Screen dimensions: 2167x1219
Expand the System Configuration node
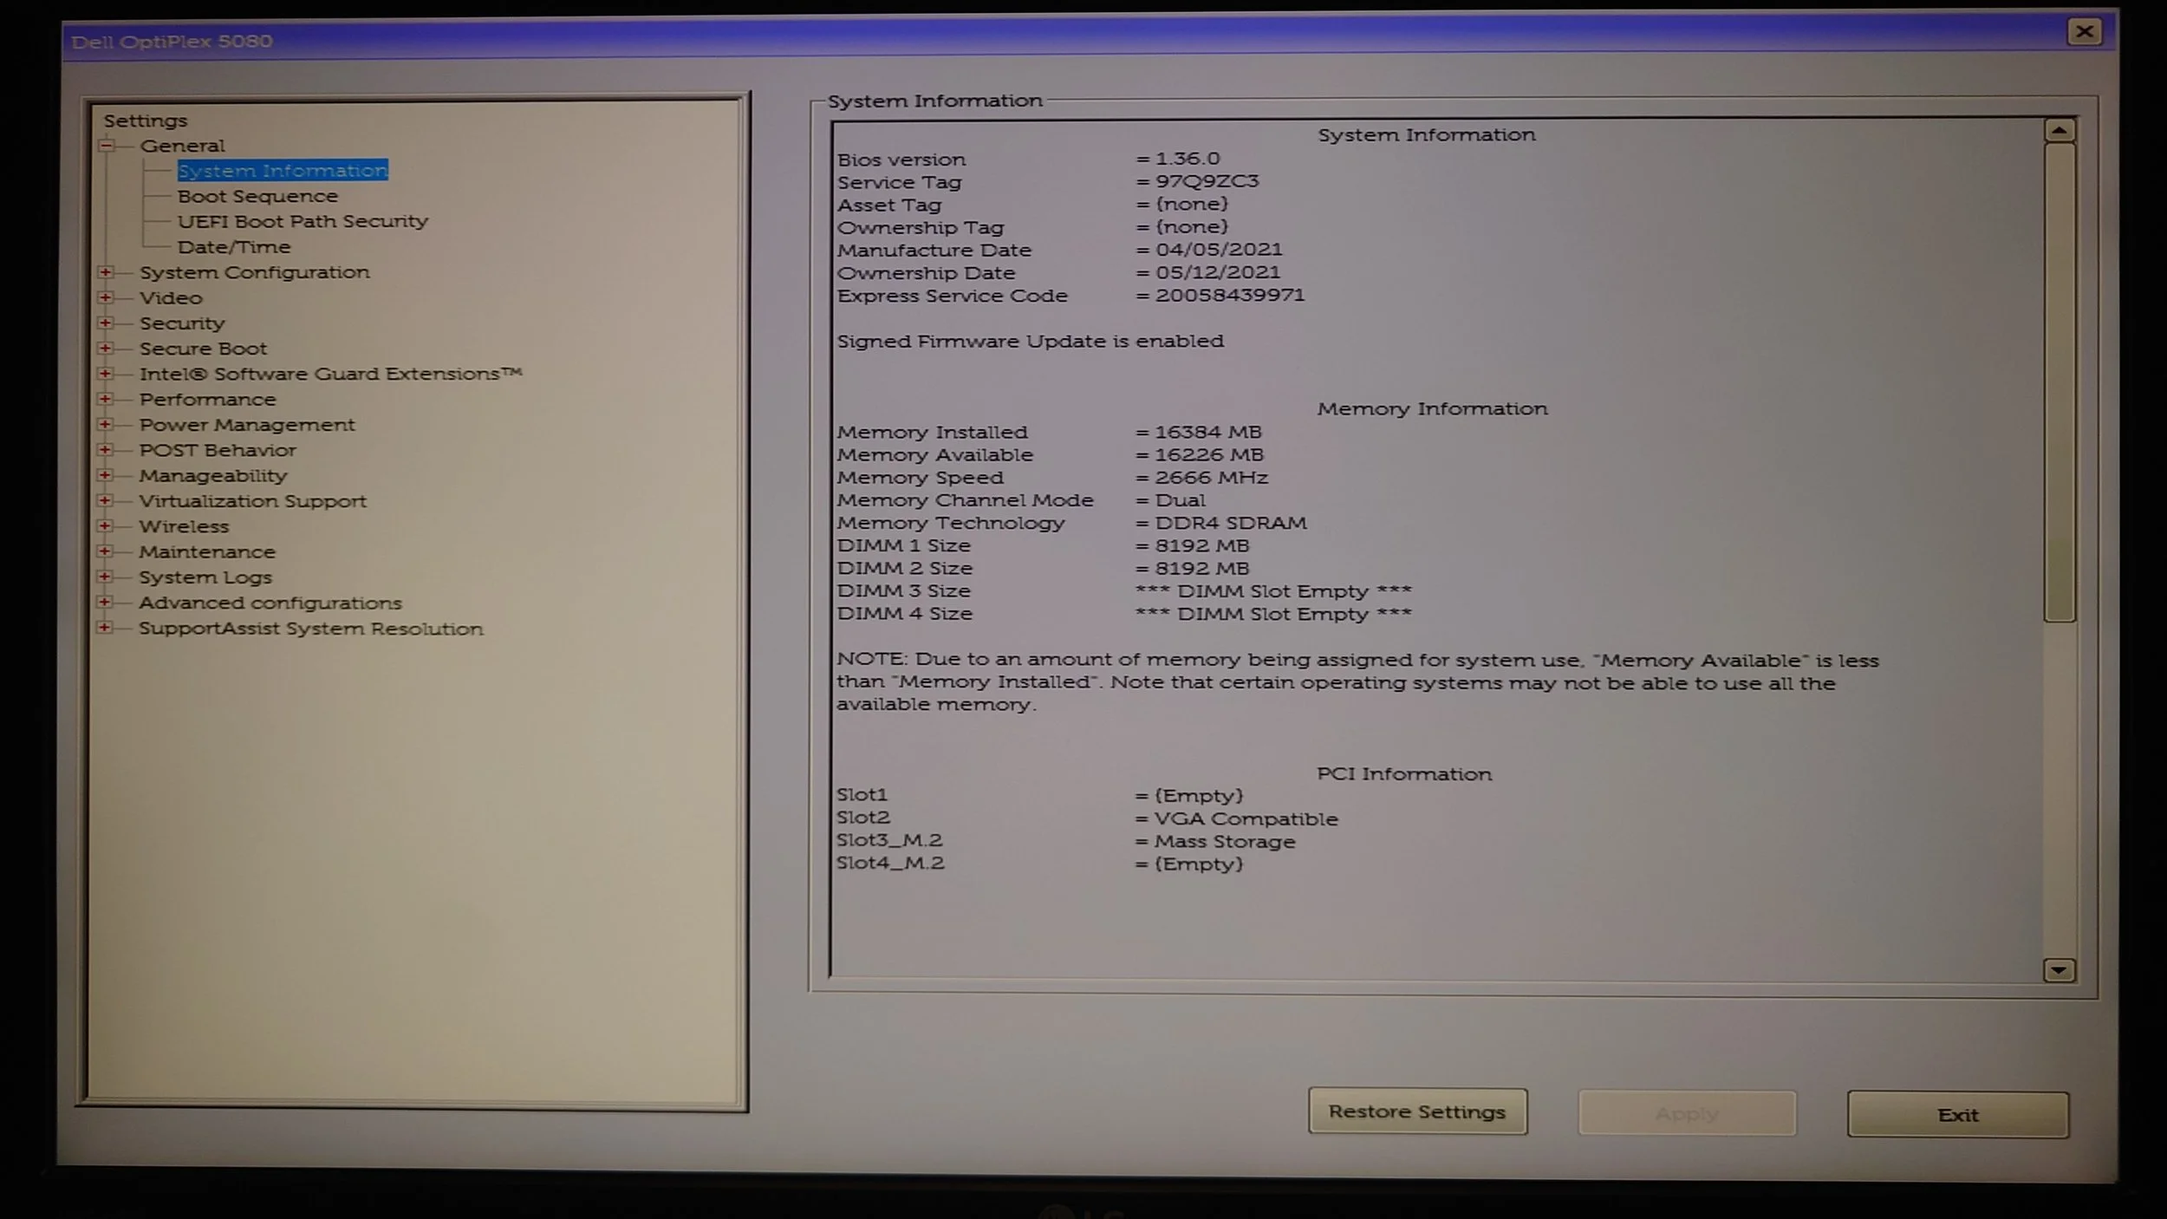(x=106, y=272)
